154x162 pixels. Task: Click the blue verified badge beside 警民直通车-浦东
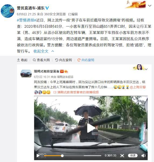47,8
